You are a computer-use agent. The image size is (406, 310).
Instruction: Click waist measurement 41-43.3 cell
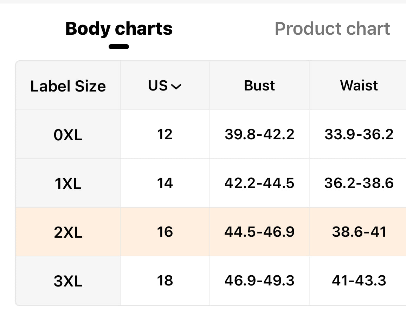[359, 281]
